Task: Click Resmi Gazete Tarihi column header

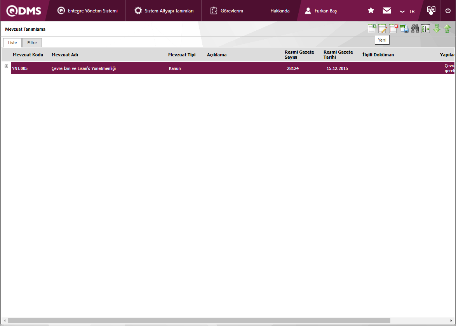Action: [338, 55]
